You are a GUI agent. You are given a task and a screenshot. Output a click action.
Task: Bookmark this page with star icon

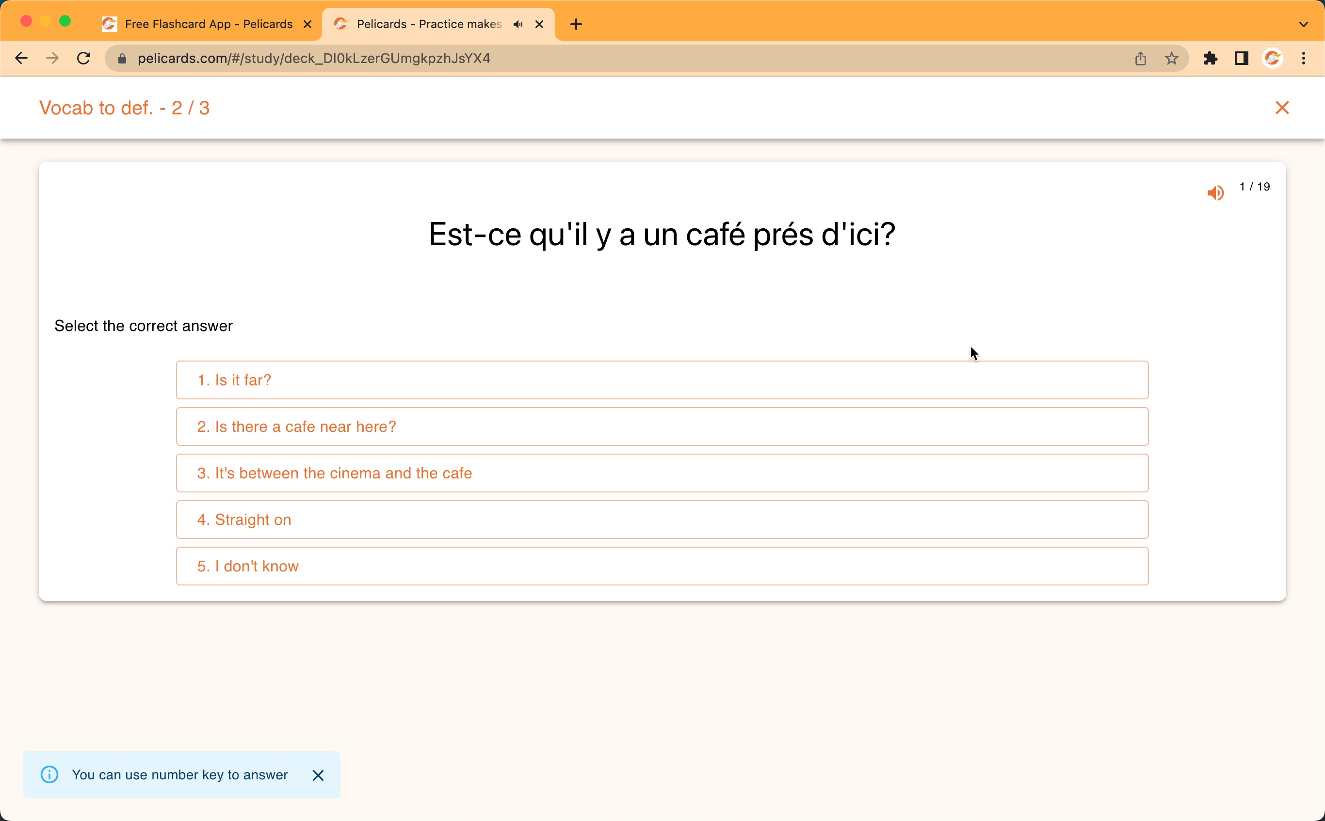[x=1171, y=58]
